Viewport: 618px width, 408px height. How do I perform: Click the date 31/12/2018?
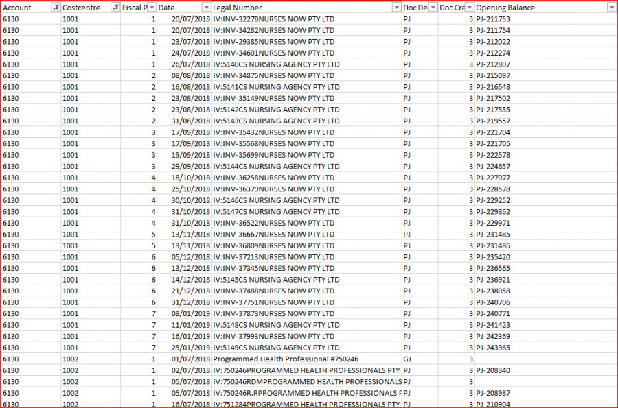(x=184, y=302)
